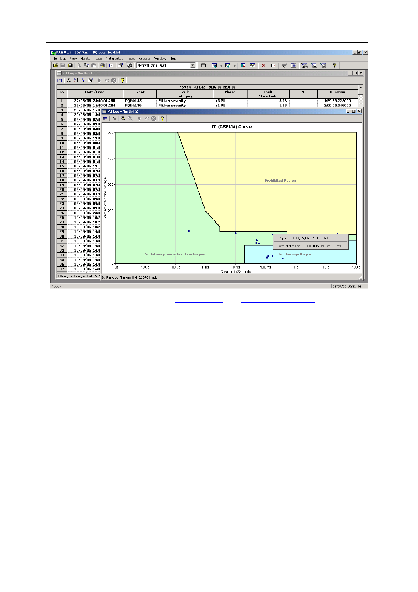This screenshot has height=592, width=418.
Task: Click the yellow help icon in main toolbar
Action: (334, 66)
